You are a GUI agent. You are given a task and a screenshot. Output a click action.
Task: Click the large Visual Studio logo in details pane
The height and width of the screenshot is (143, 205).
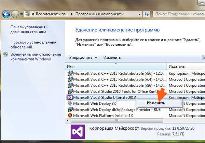78,132
